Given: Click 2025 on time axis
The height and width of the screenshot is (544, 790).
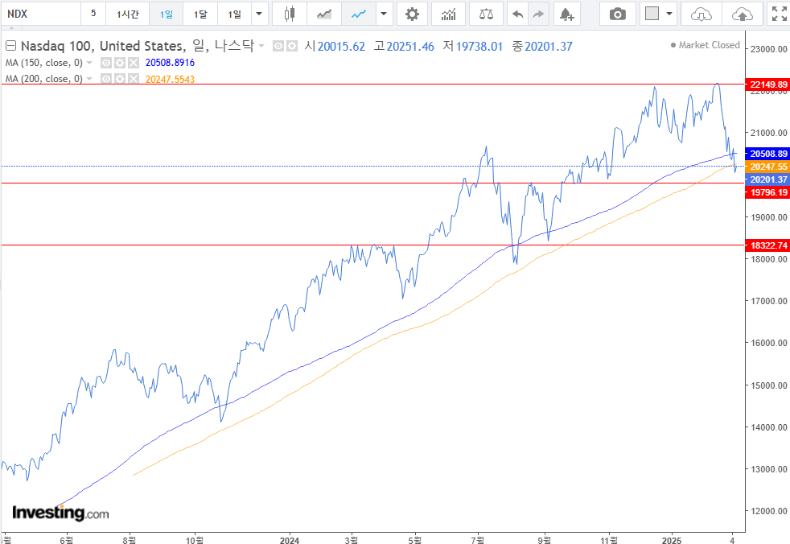Looking at the screenshot, I should [672, 540].
